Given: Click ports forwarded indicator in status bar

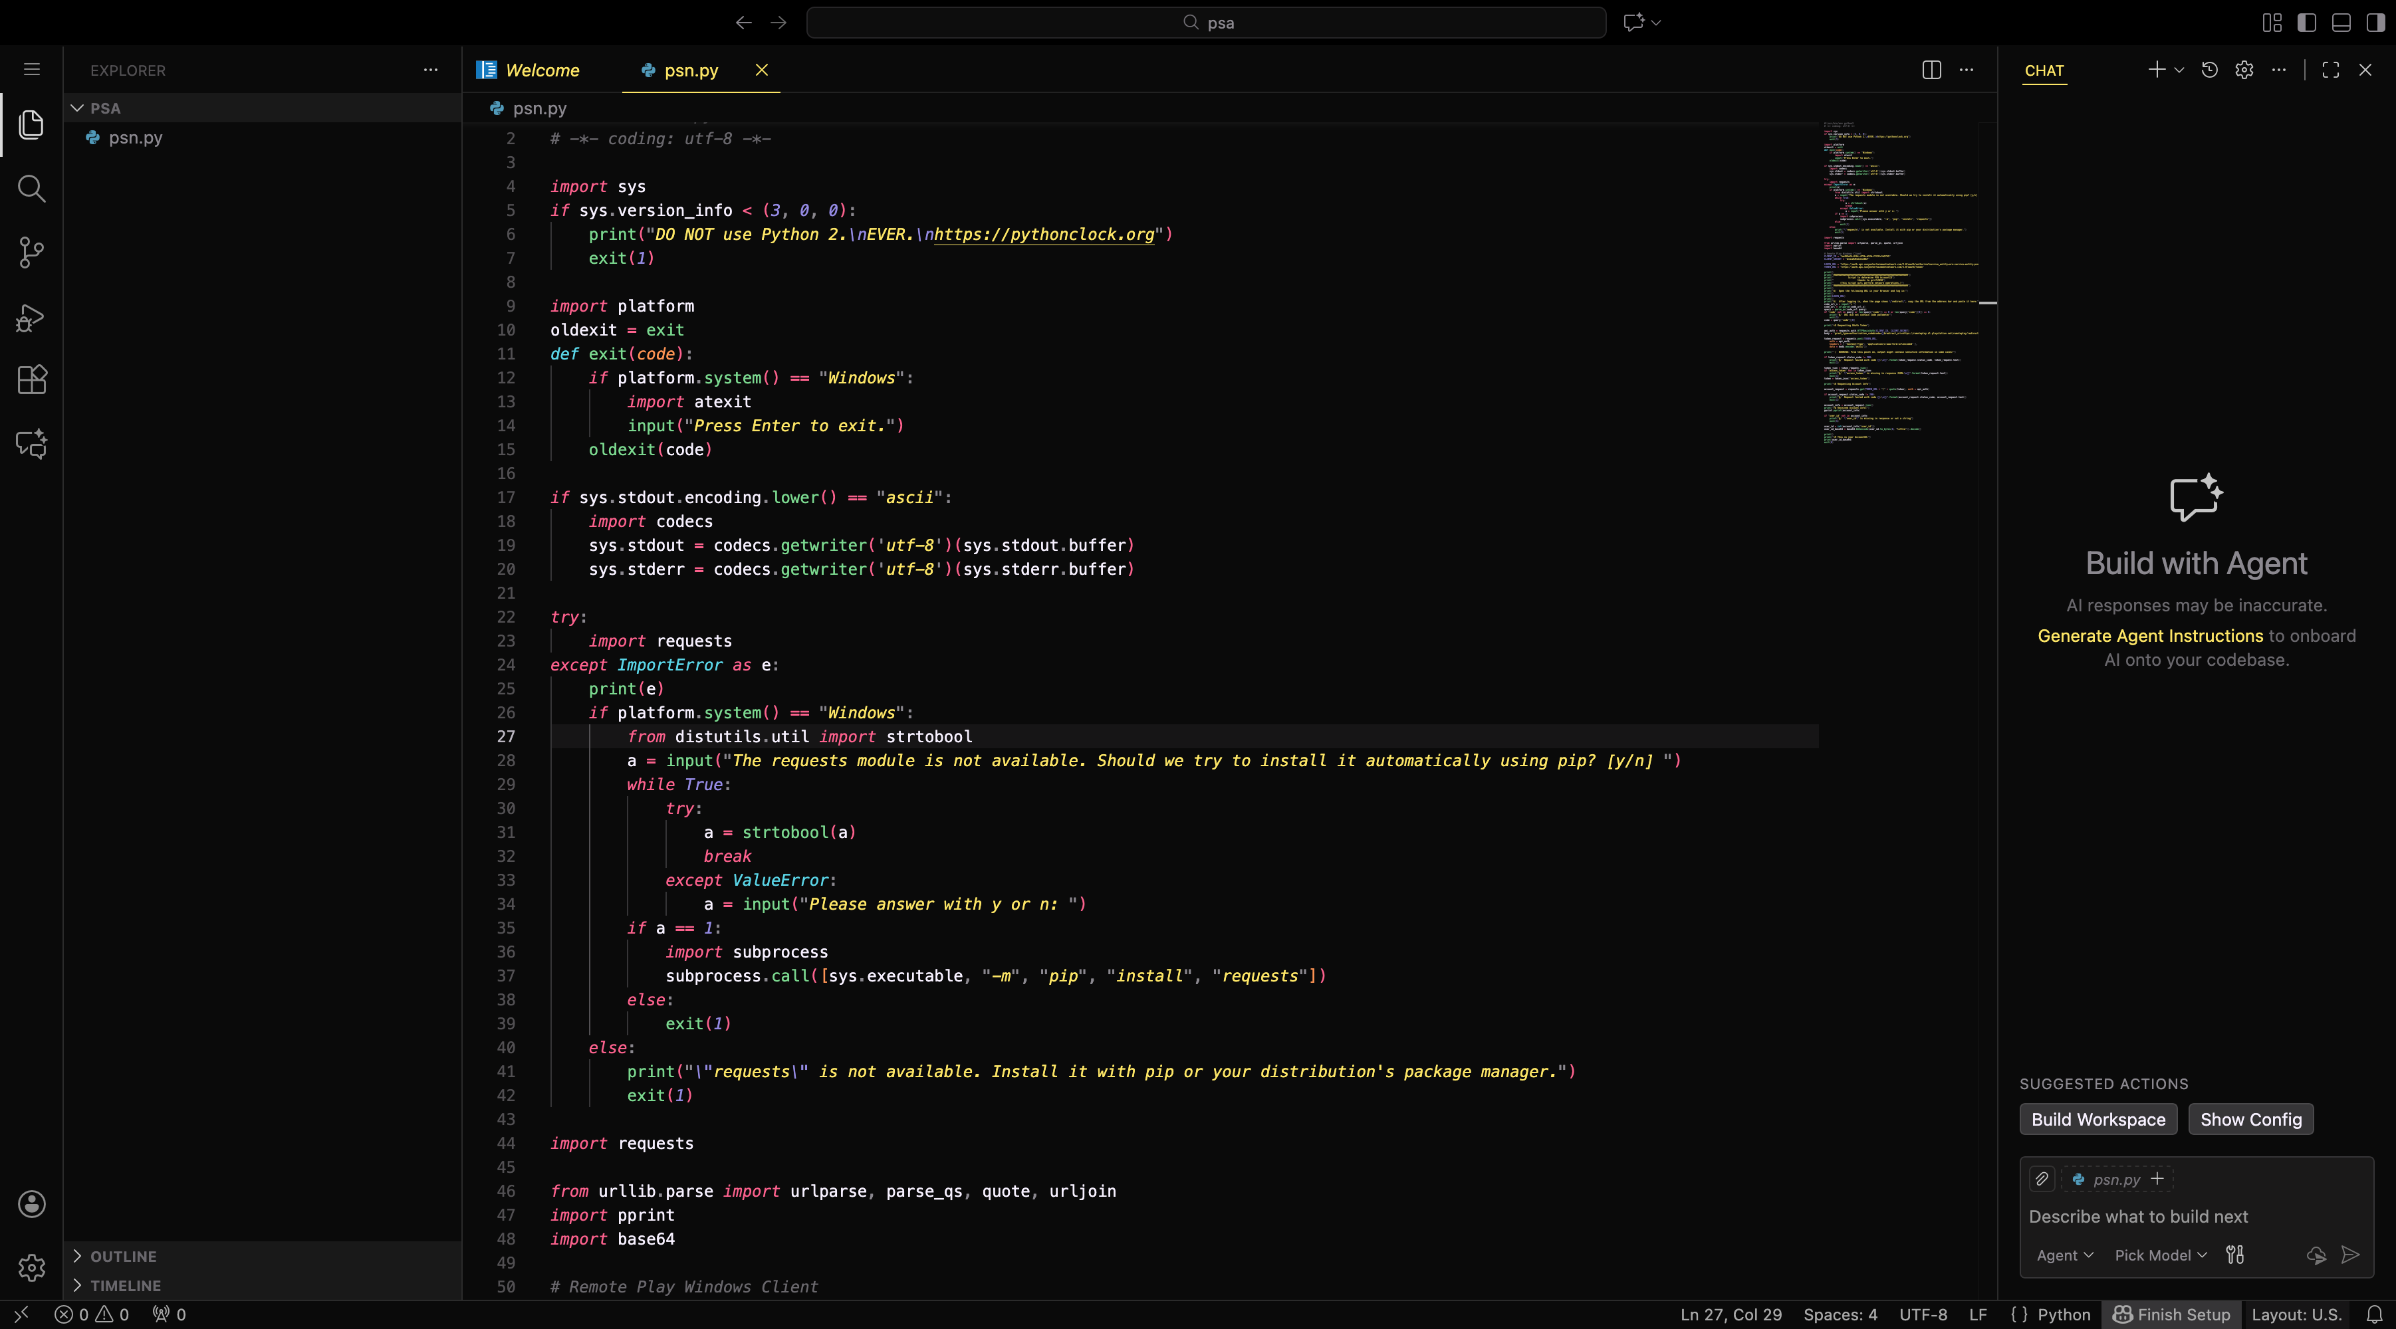Looking at the screenshot, I should [170, 1314].
